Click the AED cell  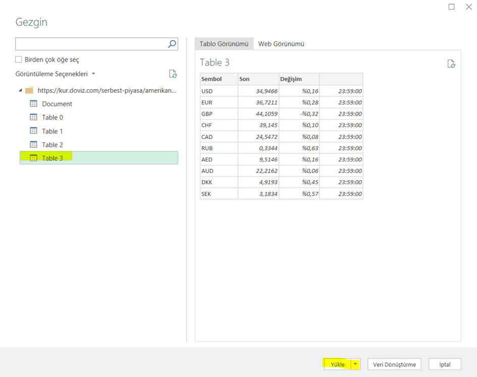coord(219,159)
